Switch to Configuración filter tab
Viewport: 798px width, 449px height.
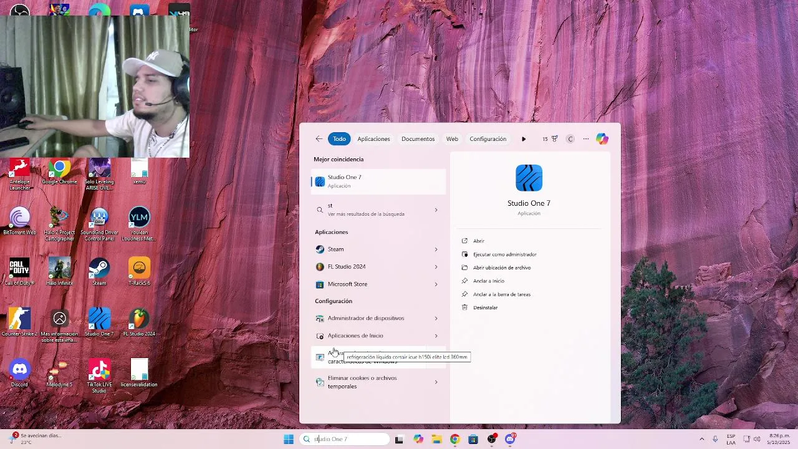[488, 139]
